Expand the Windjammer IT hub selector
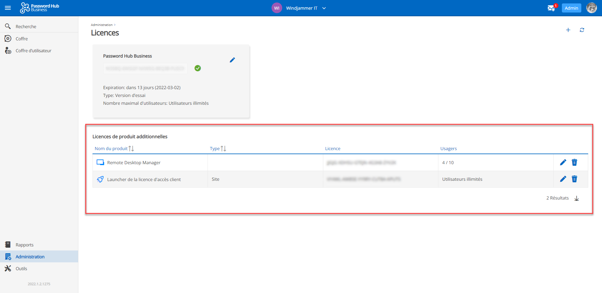Viewport: 602px width, 293px height. (x=324, y=8)
